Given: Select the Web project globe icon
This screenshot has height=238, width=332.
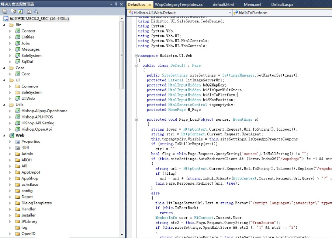Looking at the screenshot, I should (12, 135).
